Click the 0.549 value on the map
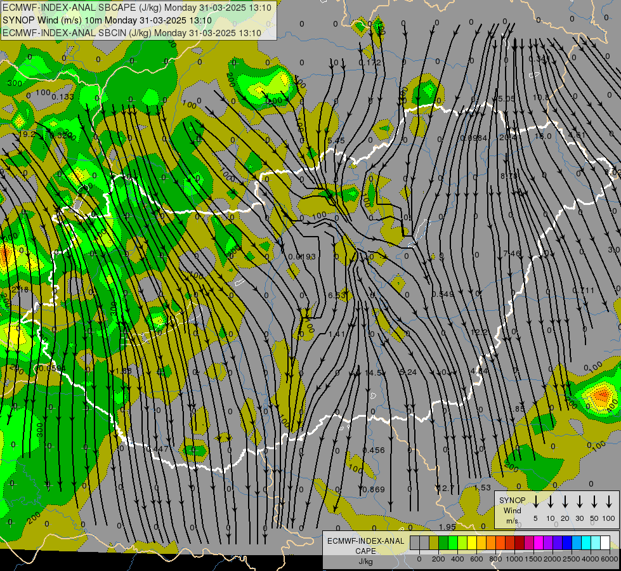Viewport: 621px width, 571px height. point(443,294)
